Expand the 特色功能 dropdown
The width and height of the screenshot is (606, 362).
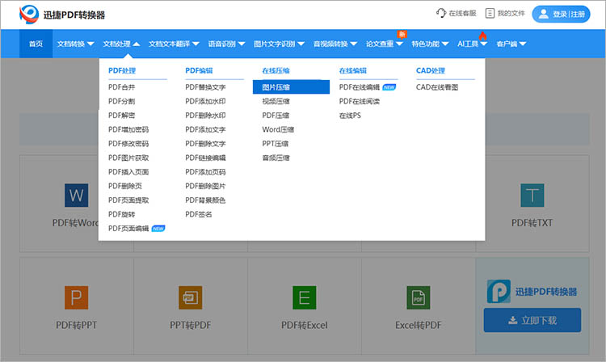pos(430,44)
